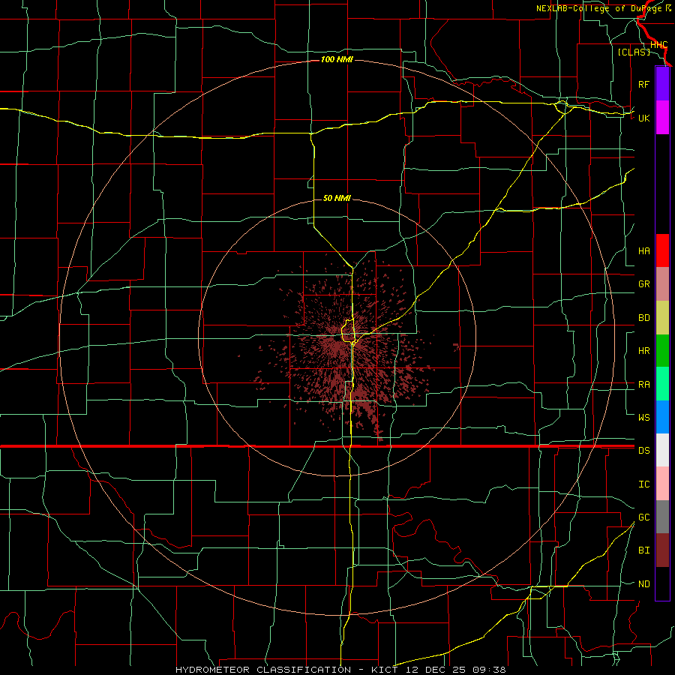Click the RF legend label
Viewport: 675px width, 675px height.
643,84
